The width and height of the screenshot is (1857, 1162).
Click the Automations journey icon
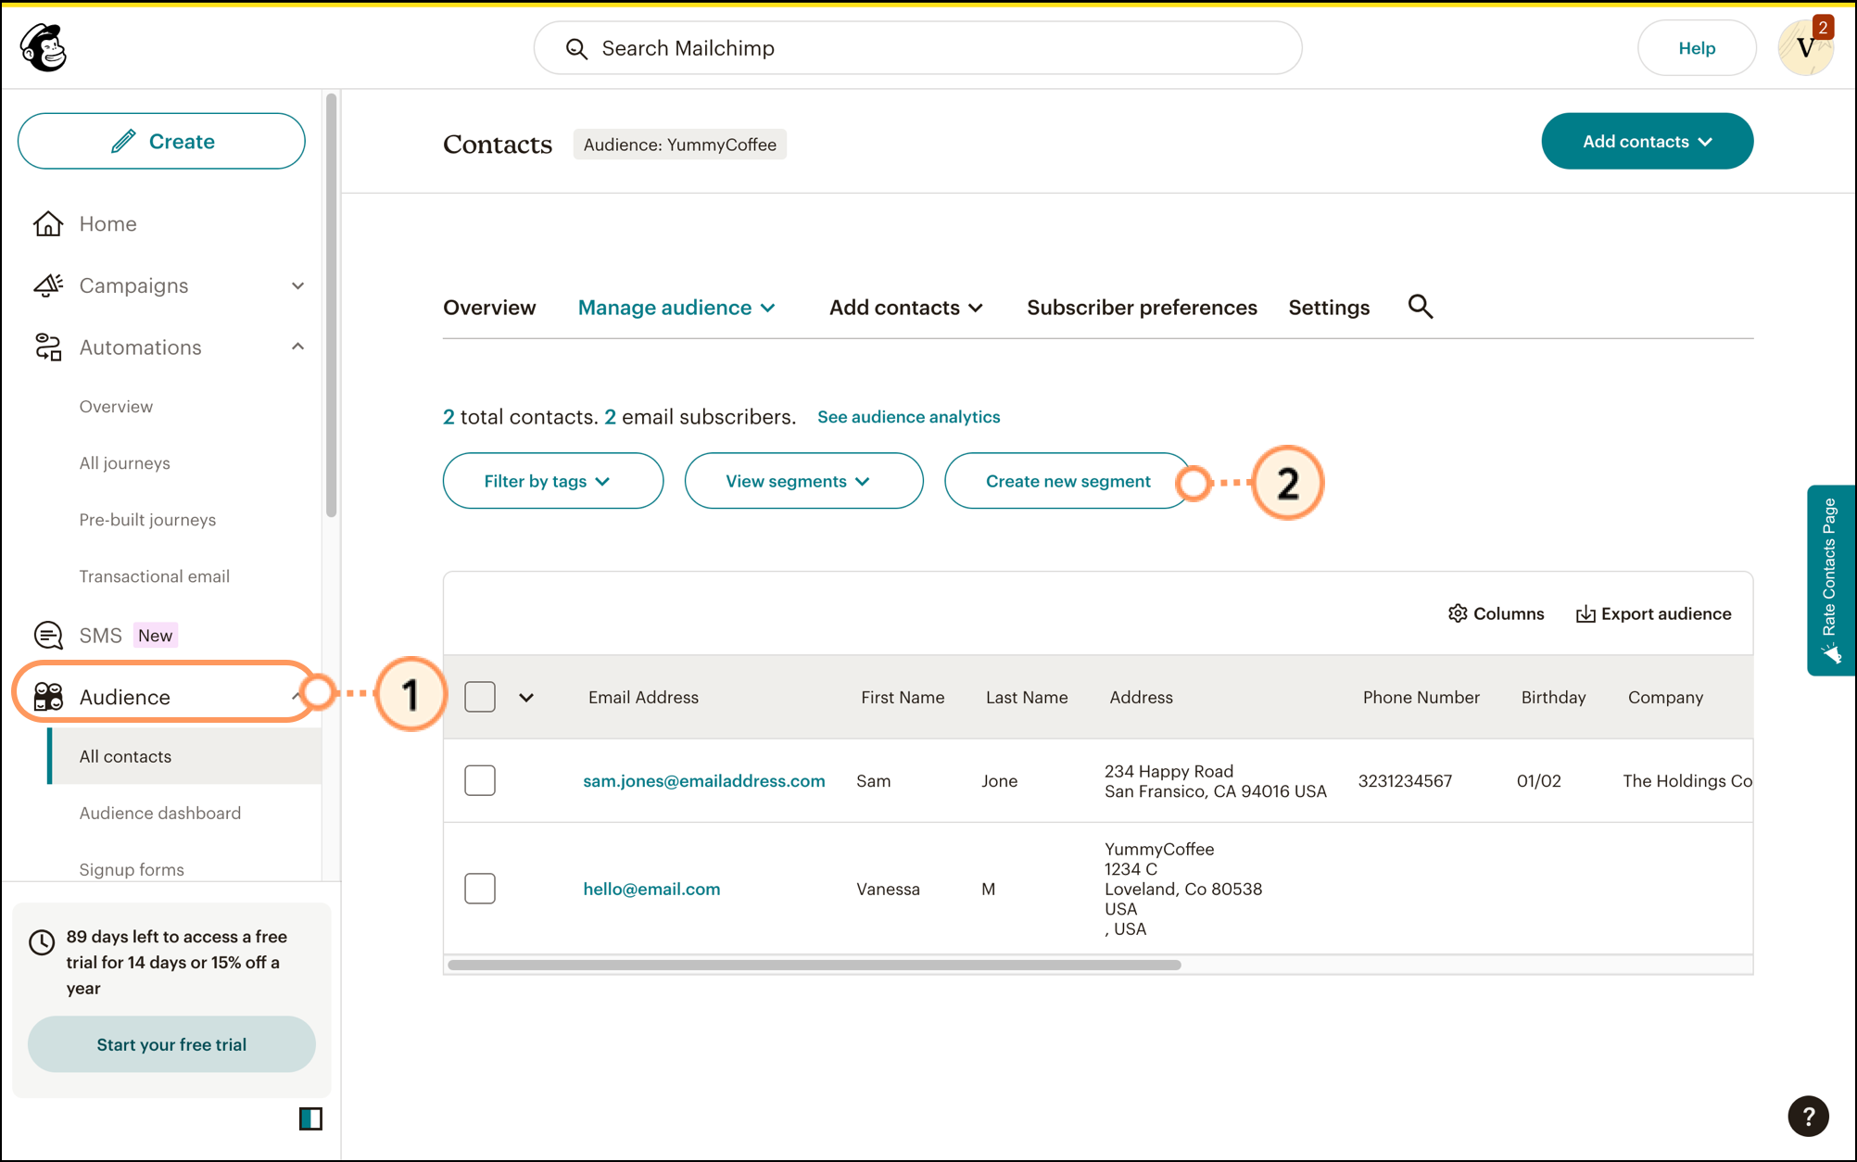pos(48,347)
